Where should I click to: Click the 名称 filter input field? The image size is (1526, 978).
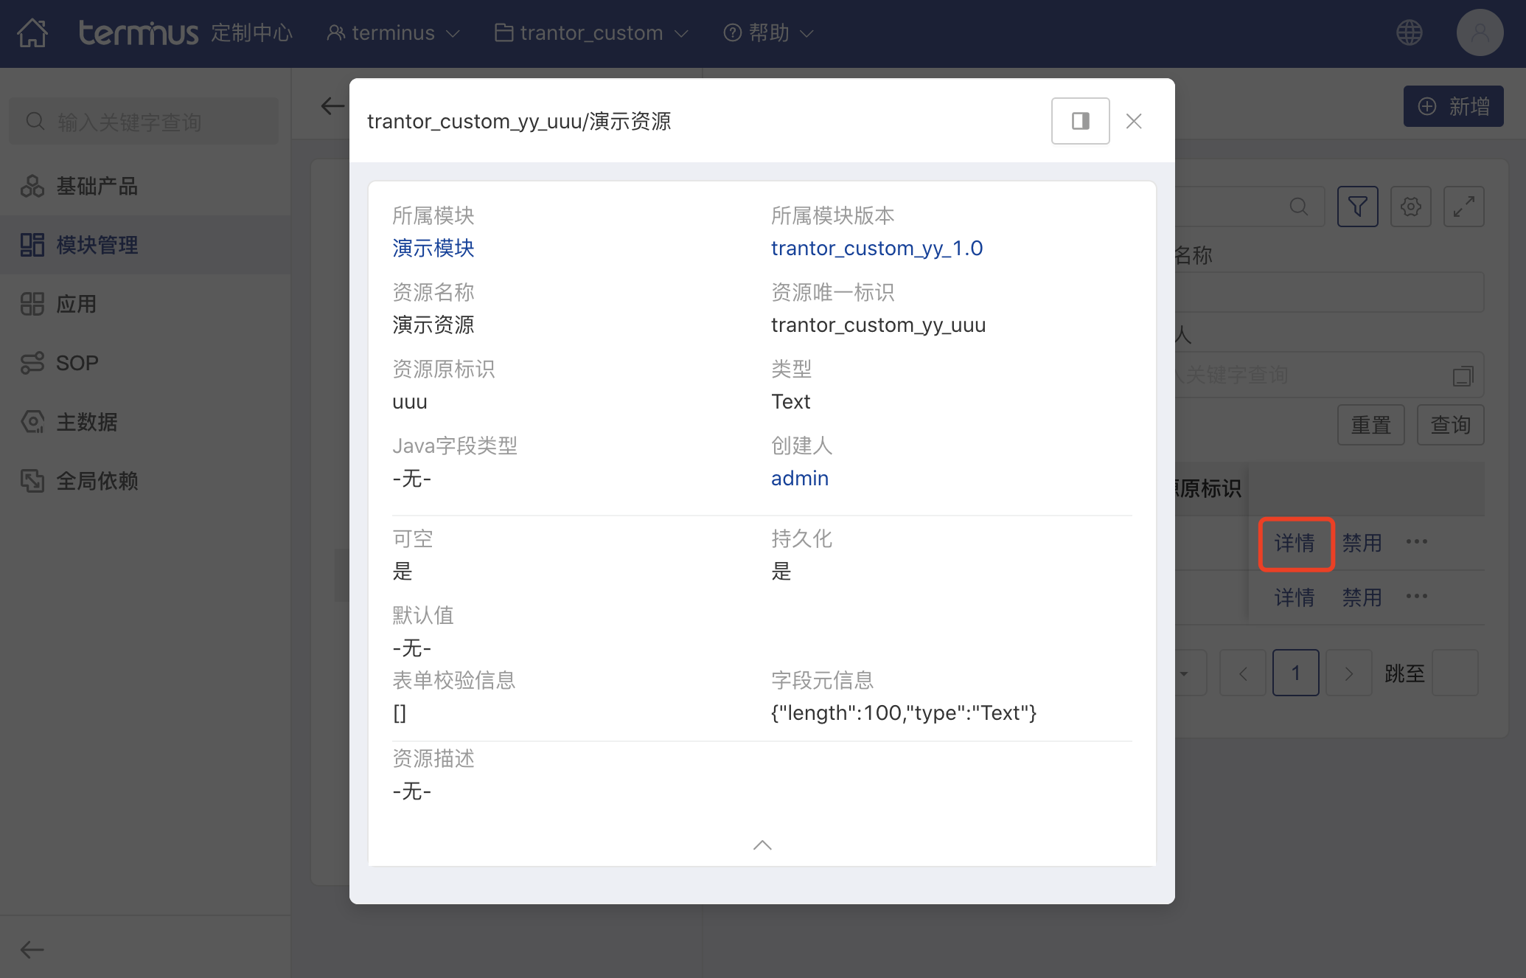(1328, 292)
